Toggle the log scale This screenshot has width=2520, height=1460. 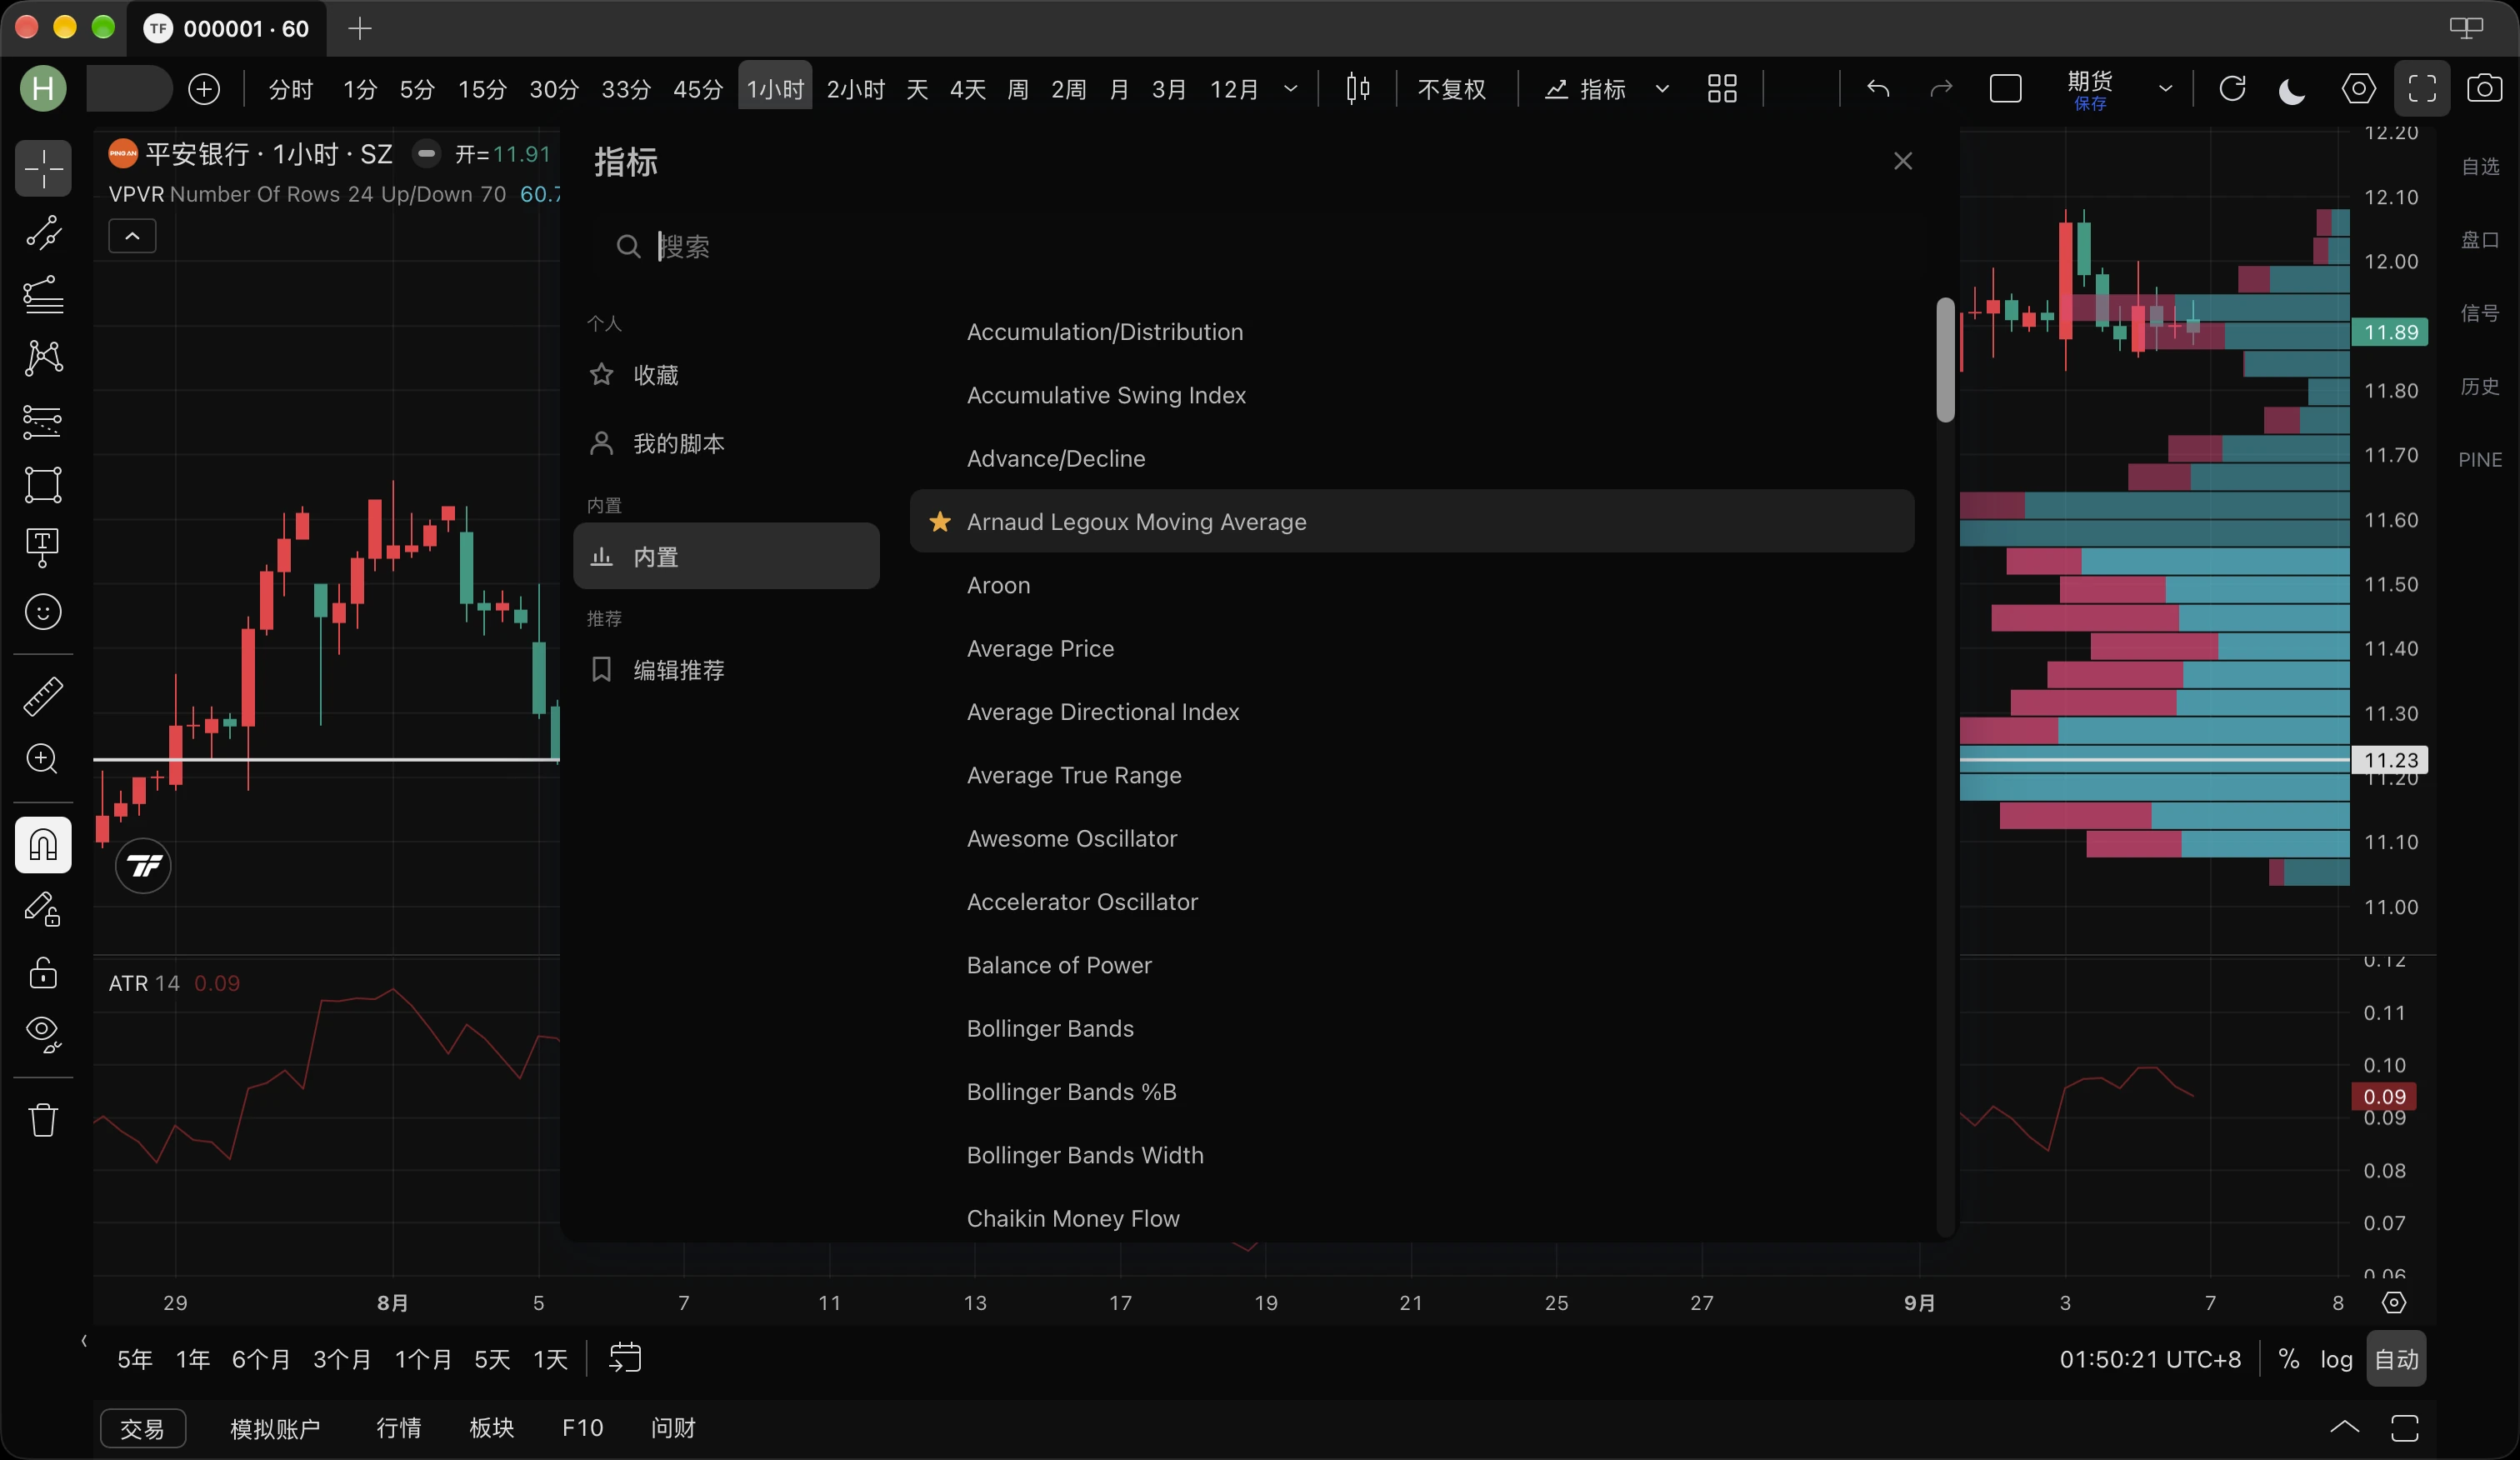pos(2336,1359)
